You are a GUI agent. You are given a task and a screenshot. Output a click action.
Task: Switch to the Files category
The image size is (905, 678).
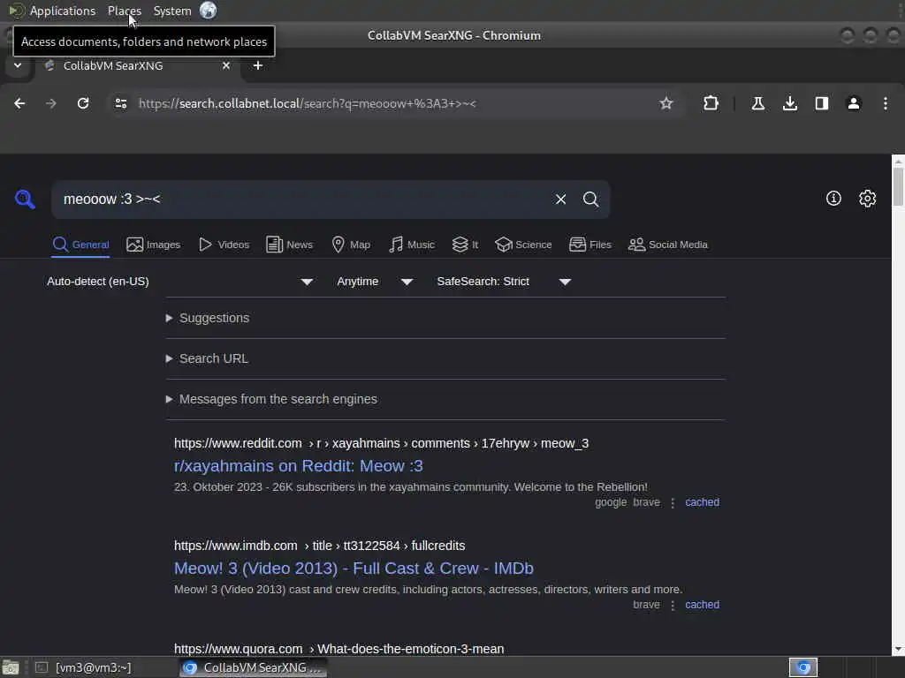[589, 245]
